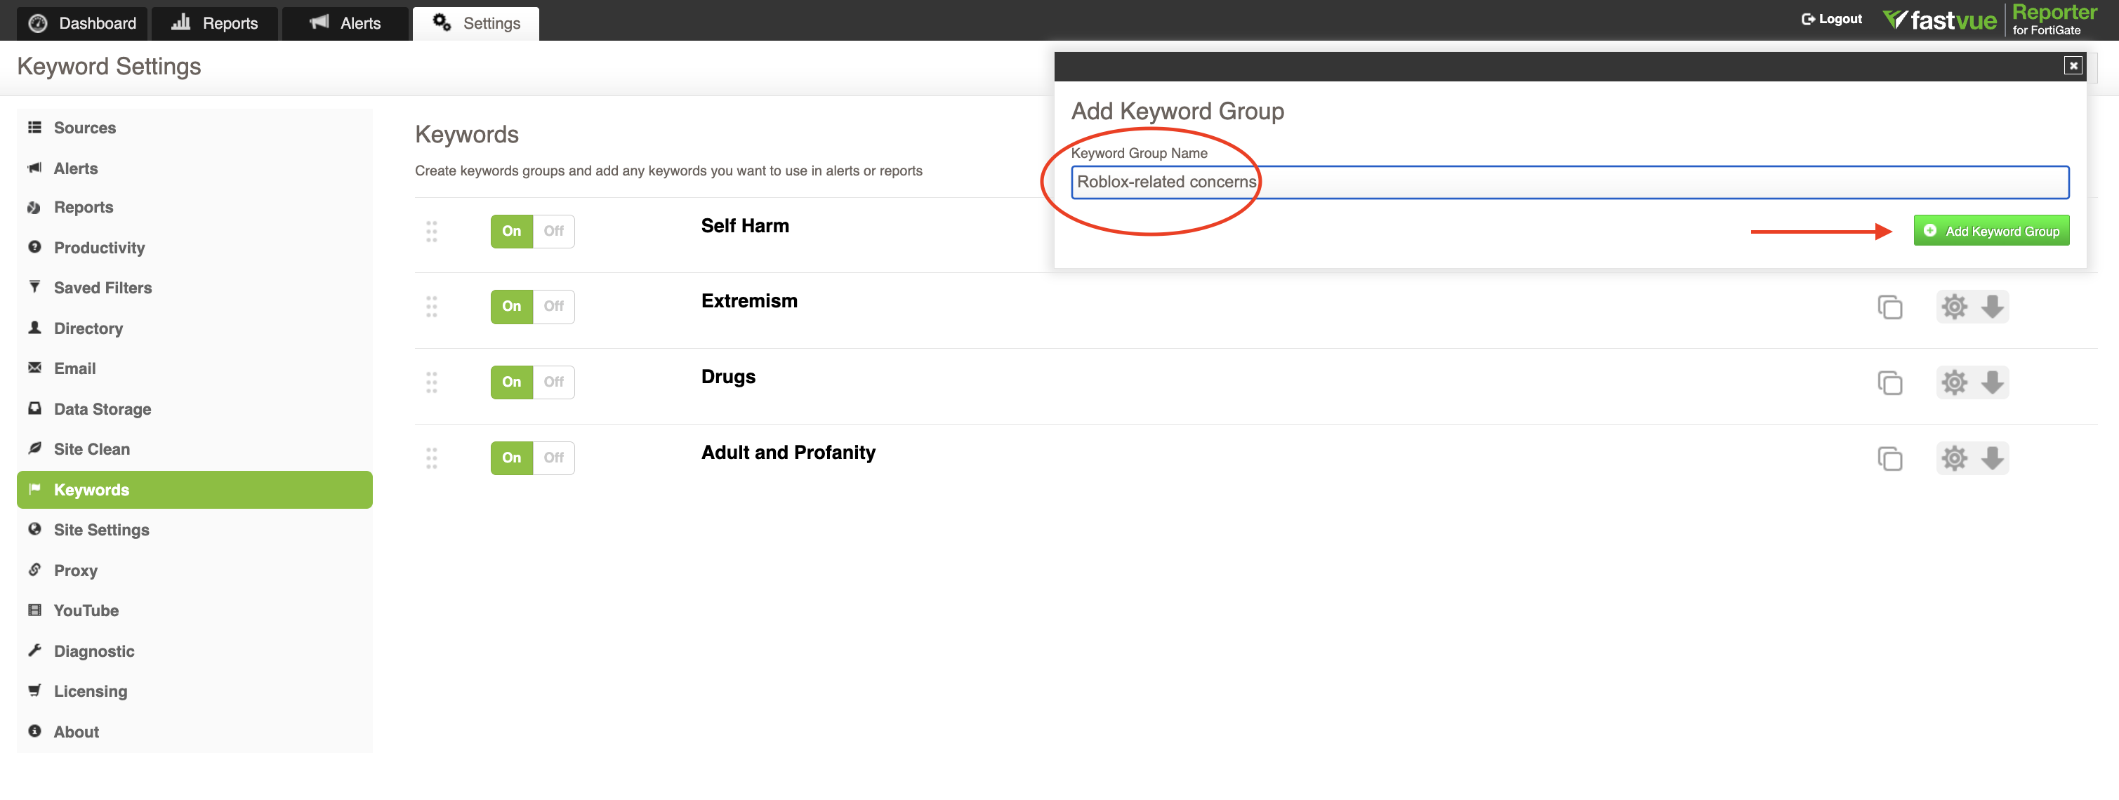The image size is (2119, 800).
Task: Turn On the Drugs keyword group
Action: pyautogui.click(x=512, y=382)
